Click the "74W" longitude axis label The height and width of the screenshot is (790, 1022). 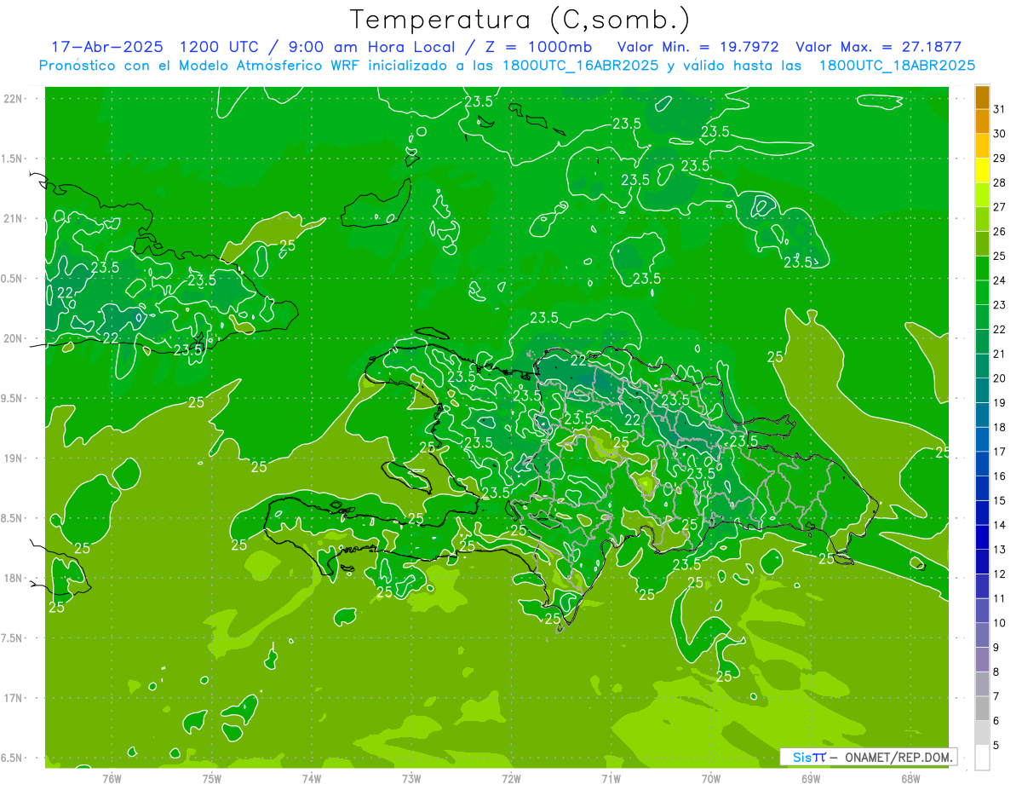311,777
